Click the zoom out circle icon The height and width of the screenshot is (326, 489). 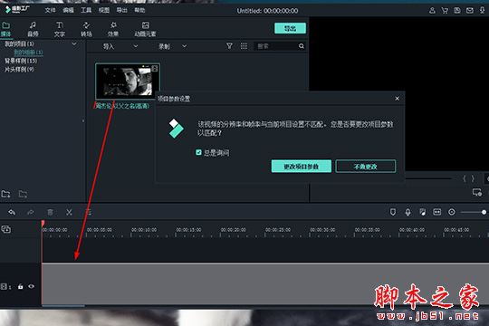452,212
